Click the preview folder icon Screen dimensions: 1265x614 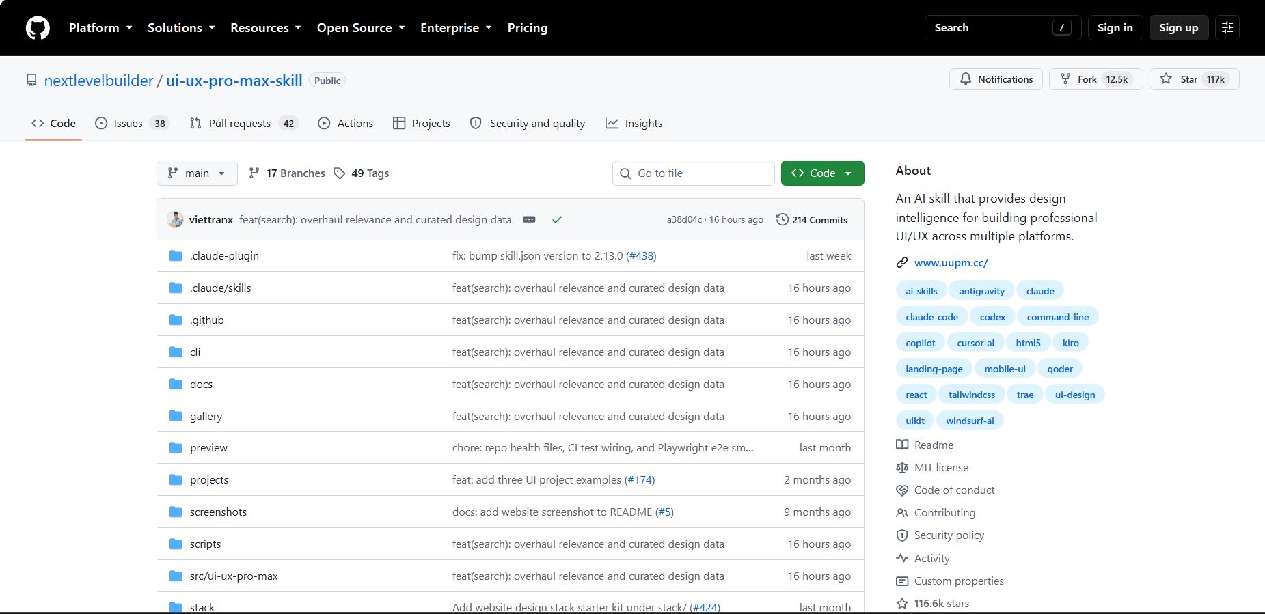[176, 448]
